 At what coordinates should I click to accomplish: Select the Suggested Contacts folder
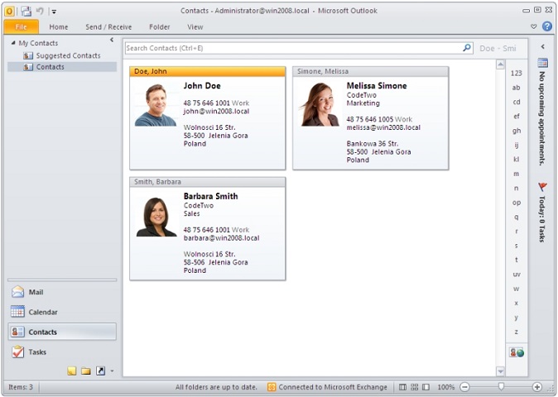coord(62,55)
